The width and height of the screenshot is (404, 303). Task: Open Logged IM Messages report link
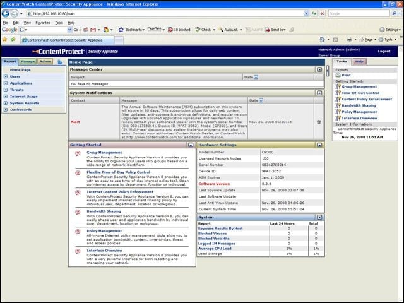[x=217, y=244]
